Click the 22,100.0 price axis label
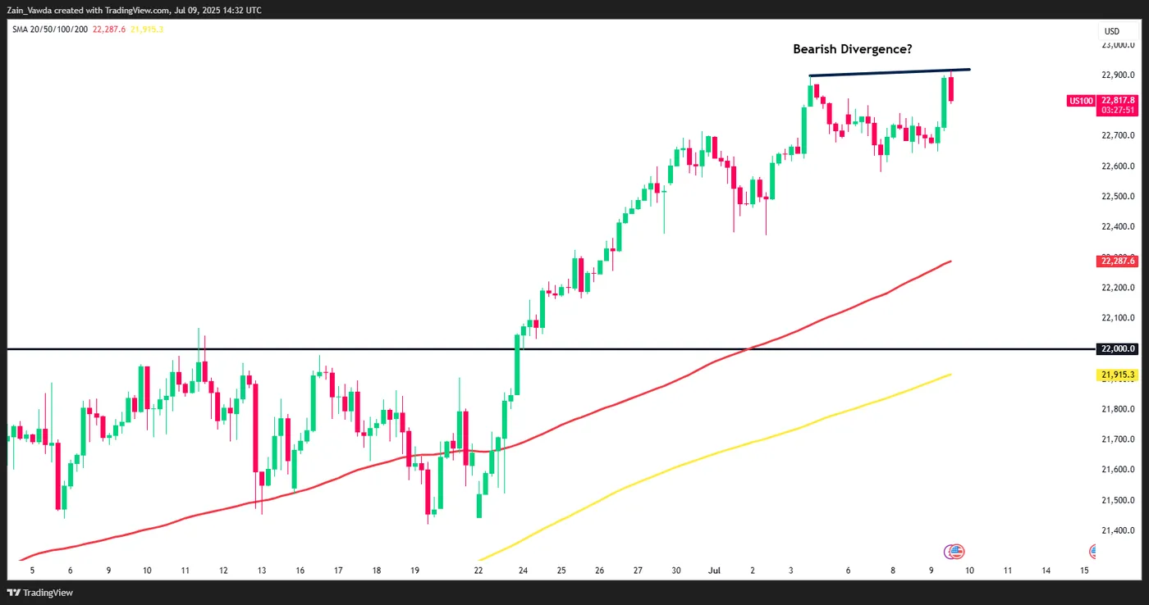This screenshot has height=605, width=1149. 1119,318
